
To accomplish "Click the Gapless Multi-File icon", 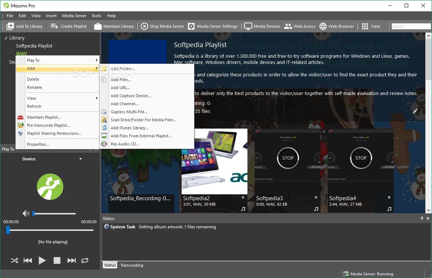I will (x=104, y=112).
